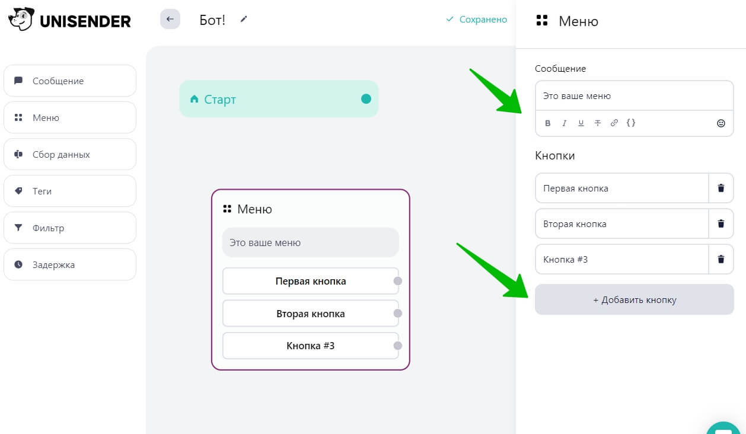Delete the Первая кнопка button row

coord(721,188)
